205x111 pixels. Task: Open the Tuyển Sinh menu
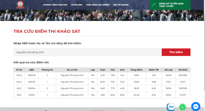(77, 5)
